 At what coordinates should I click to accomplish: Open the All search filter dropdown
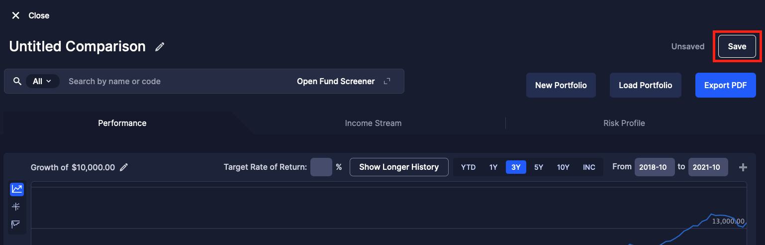tap(42, 81)
